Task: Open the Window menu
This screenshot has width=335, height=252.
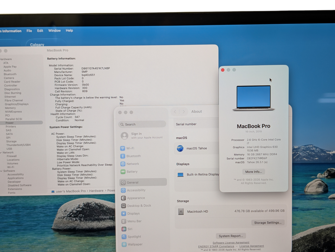Action: coord(54,31)
